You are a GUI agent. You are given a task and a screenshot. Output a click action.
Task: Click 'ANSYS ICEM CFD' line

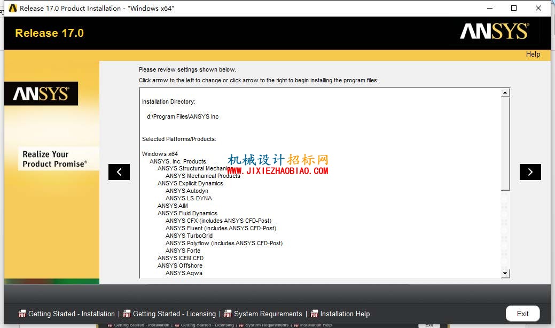point(181,258)
